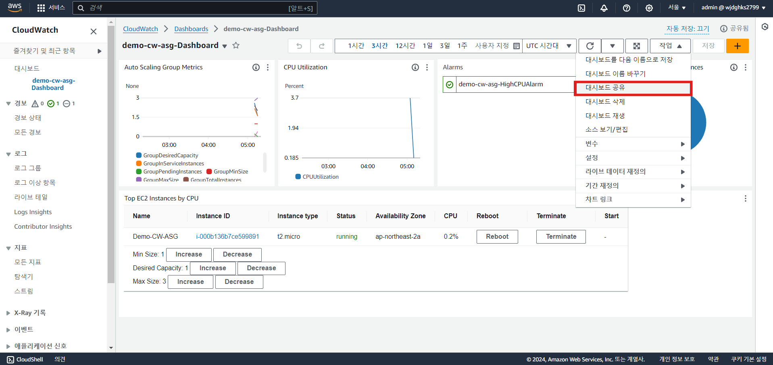The image size is (773, 365).
Task: Open the notifications bell
Action: (x=604, y=8)
